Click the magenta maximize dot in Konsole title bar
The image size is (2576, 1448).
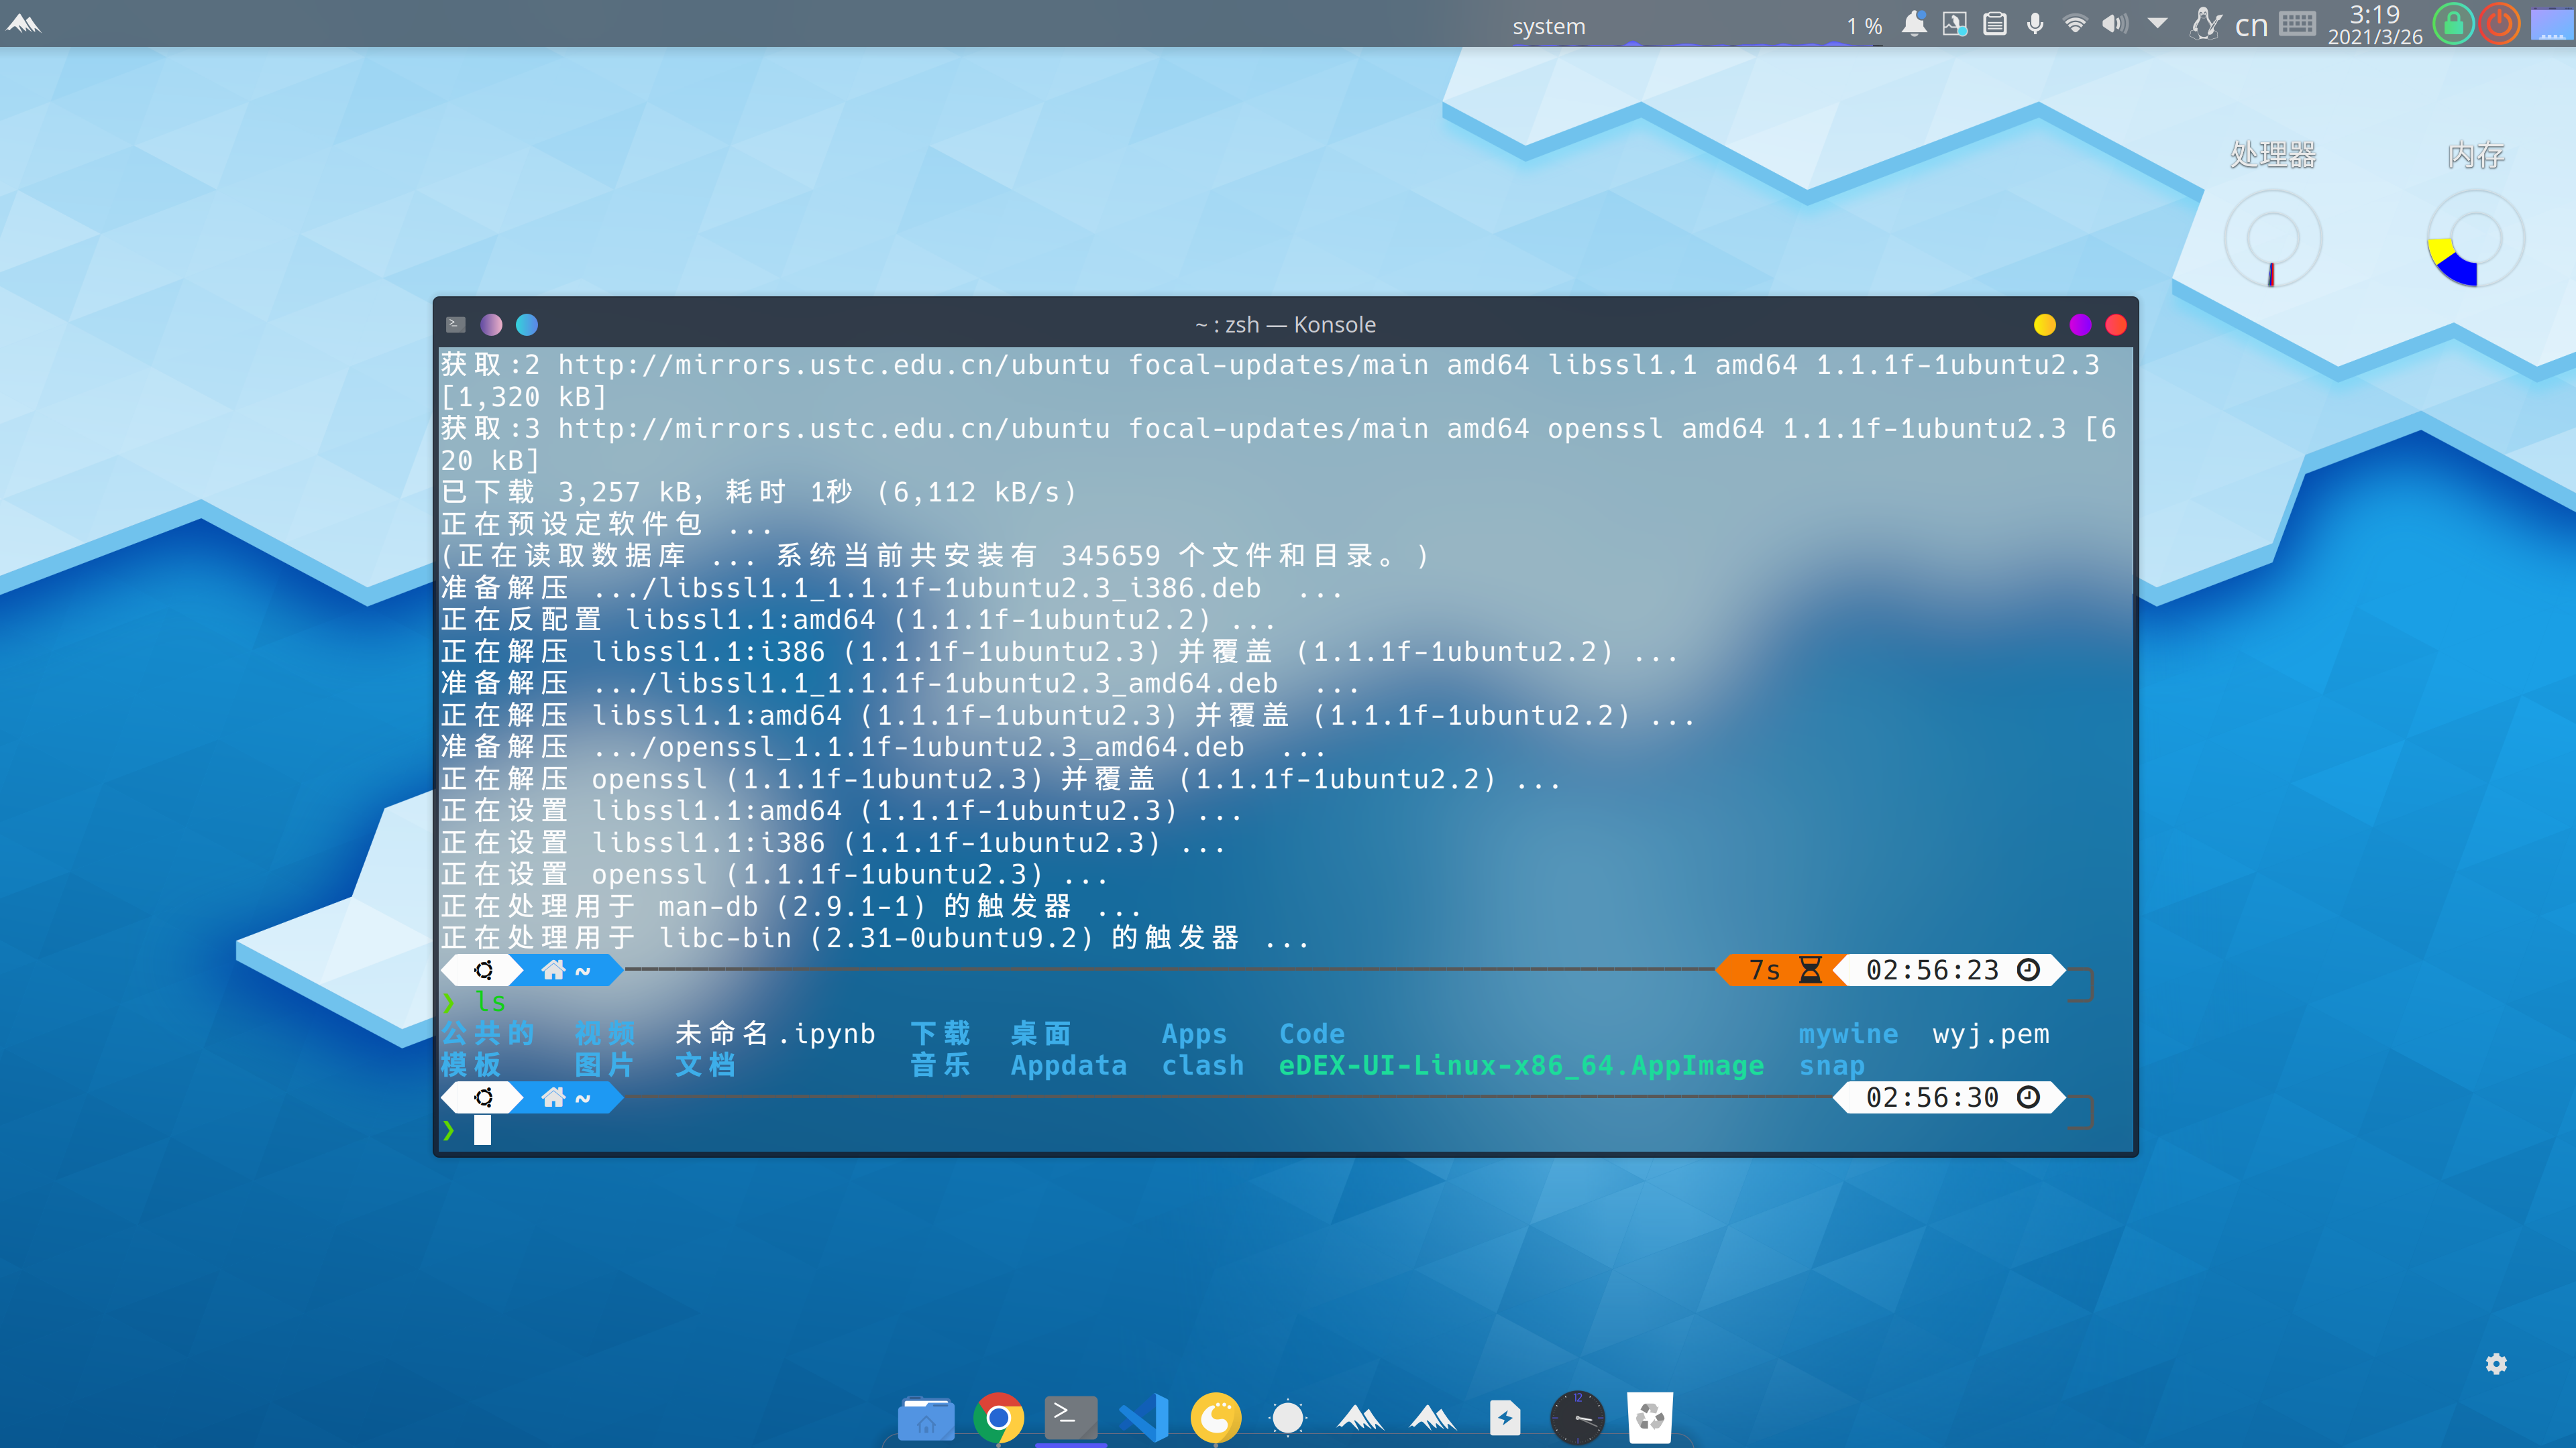[2081, 324]
